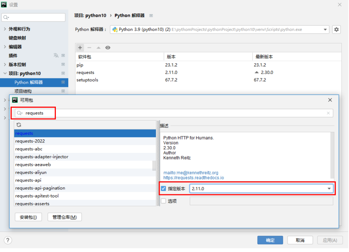This screenshot has height=252, width=349.
Task: Uncheck the 指定版本 checkbox
Action: click(164, 189)
